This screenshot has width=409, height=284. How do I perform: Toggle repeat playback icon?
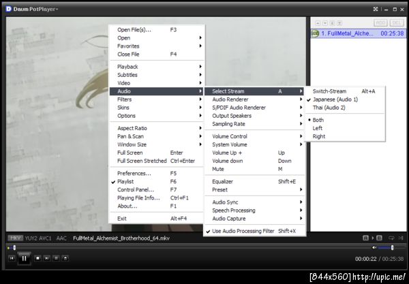click(x=391, y=238)
